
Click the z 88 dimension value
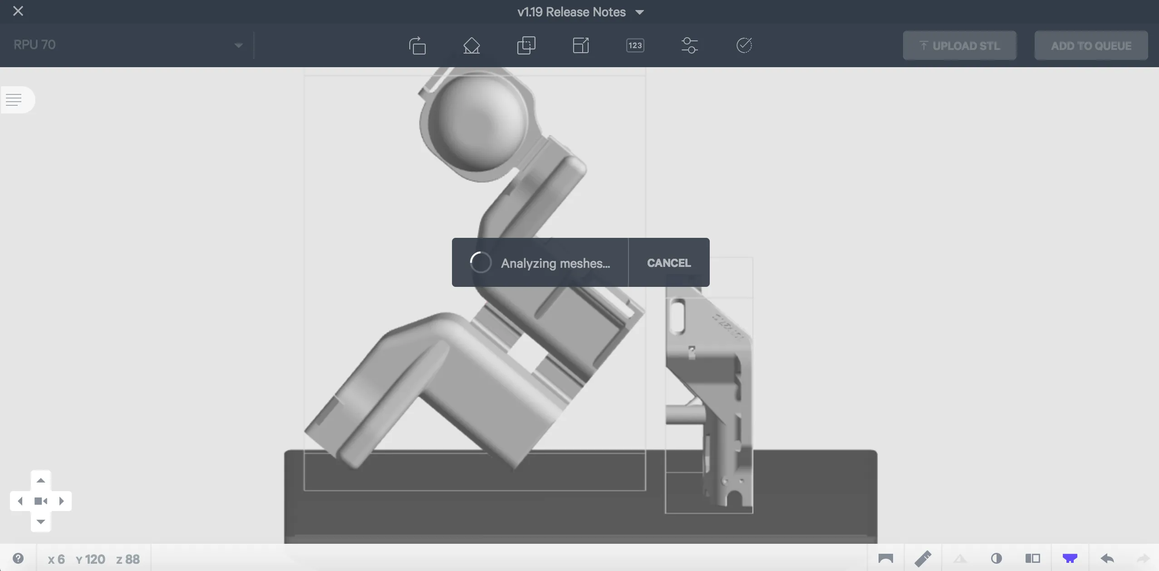pos(128,559)
